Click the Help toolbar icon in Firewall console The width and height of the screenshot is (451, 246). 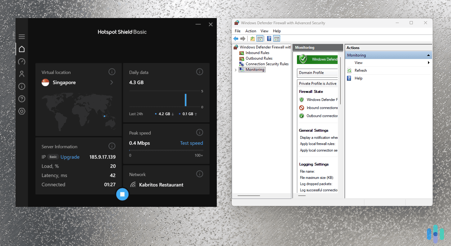[x=269, y=38]
